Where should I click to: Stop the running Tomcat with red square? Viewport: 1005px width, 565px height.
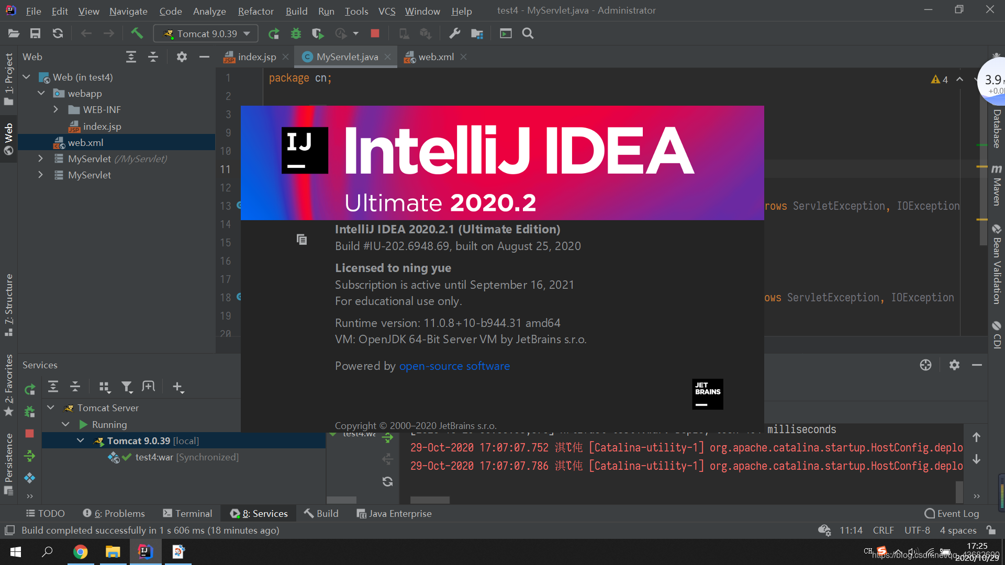pos(375,33)
